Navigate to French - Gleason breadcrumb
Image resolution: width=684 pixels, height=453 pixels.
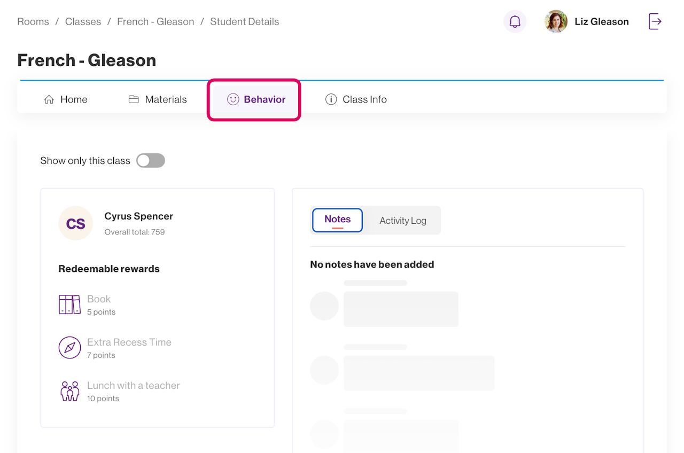[156, 22]
